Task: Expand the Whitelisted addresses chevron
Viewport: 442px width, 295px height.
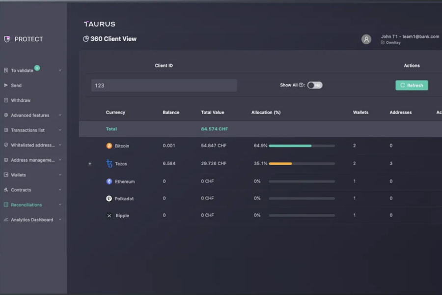Action: pyautogui.click(x=60, y=145)
